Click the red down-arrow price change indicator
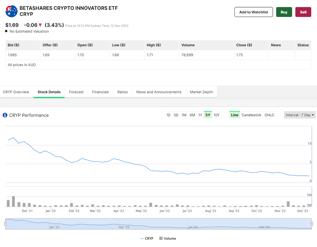 pyautogui.click(x=40, y=25)
